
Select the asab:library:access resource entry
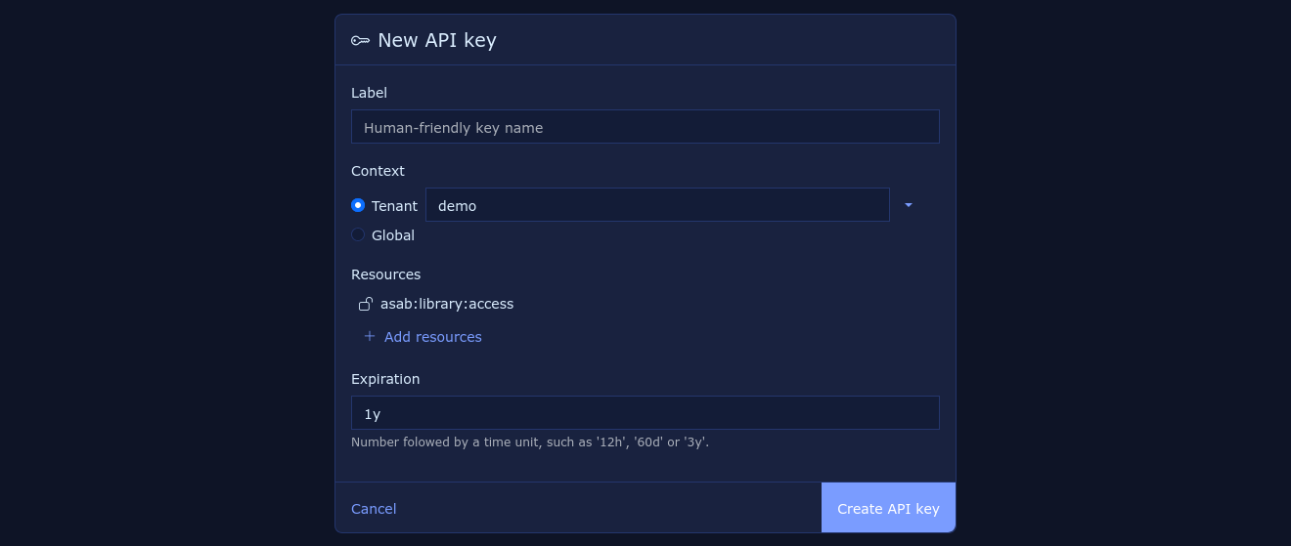[447, 304]
